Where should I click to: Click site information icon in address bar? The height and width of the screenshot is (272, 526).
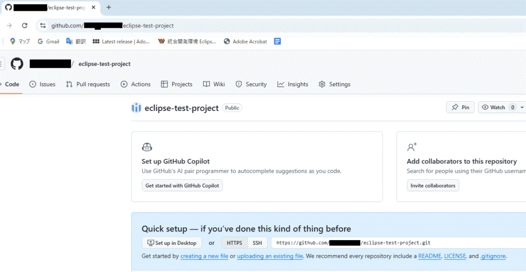tap(43, 25)
